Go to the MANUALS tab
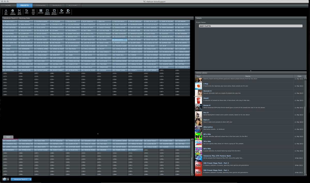 pyautogui.click(x=57, y=5)
